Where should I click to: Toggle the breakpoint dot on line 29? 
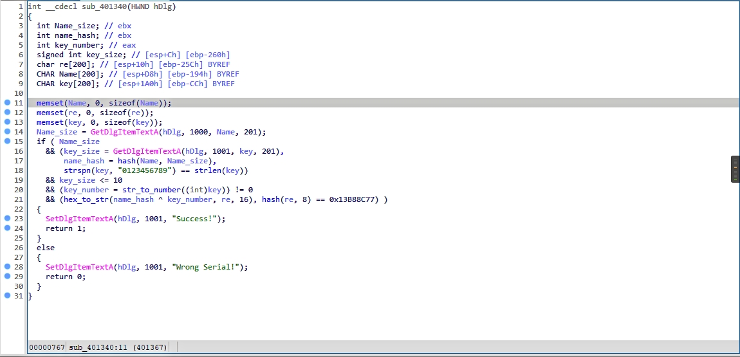coord(7,276)
